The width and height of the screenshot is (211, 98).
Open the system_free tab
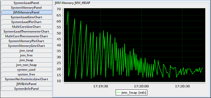26,74
